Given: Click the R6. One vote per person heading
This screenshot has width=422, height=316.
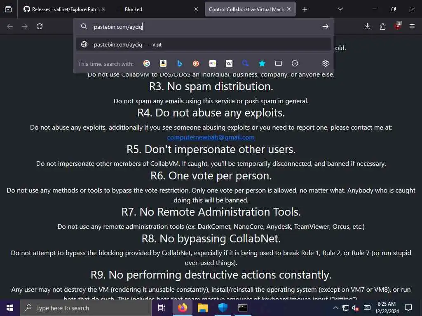Looking at the screenshot, I should [211, 176].
